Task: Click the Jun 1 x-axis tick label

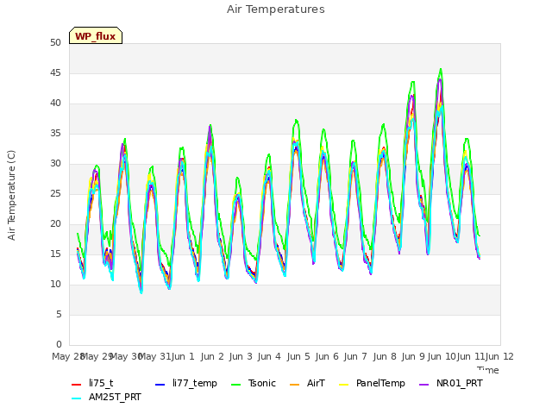Action: (x=183, y=356)
